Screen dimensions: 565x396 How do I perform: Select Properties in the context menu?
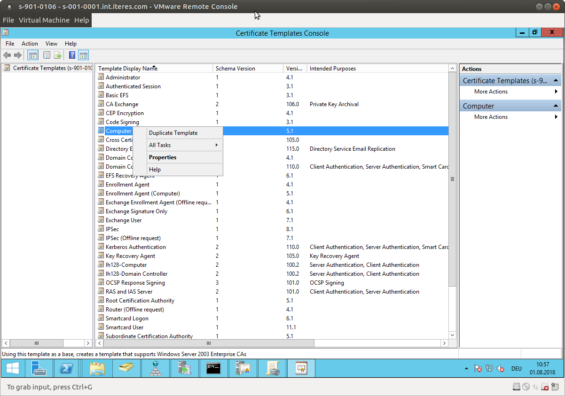[x=178, y=157]
